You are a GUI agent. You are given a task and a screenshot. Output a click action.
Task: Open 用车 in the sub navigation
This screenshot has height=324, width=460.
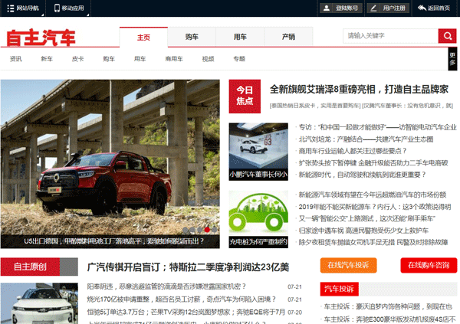140,59
